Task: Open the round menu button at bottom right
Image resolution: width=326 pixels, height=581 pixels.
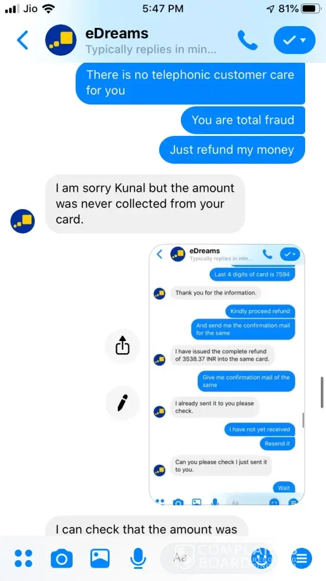Action: [302, 558]
